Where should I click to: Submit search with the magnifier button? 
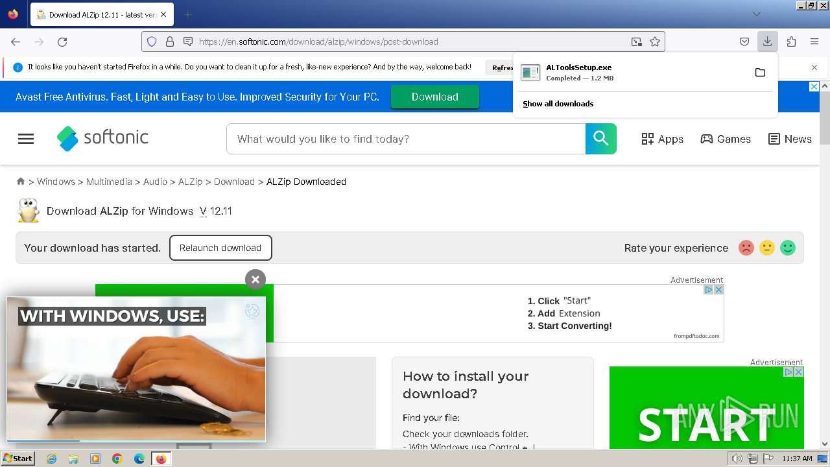[x=600, y=139]
